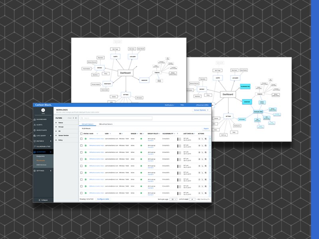This screenshot has height=239, width=319.
Task: Click the ENFORCE node in left sitemap diagram
Action: pos(99,68)
